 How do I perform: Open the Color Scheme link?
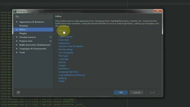coord(65,37)
